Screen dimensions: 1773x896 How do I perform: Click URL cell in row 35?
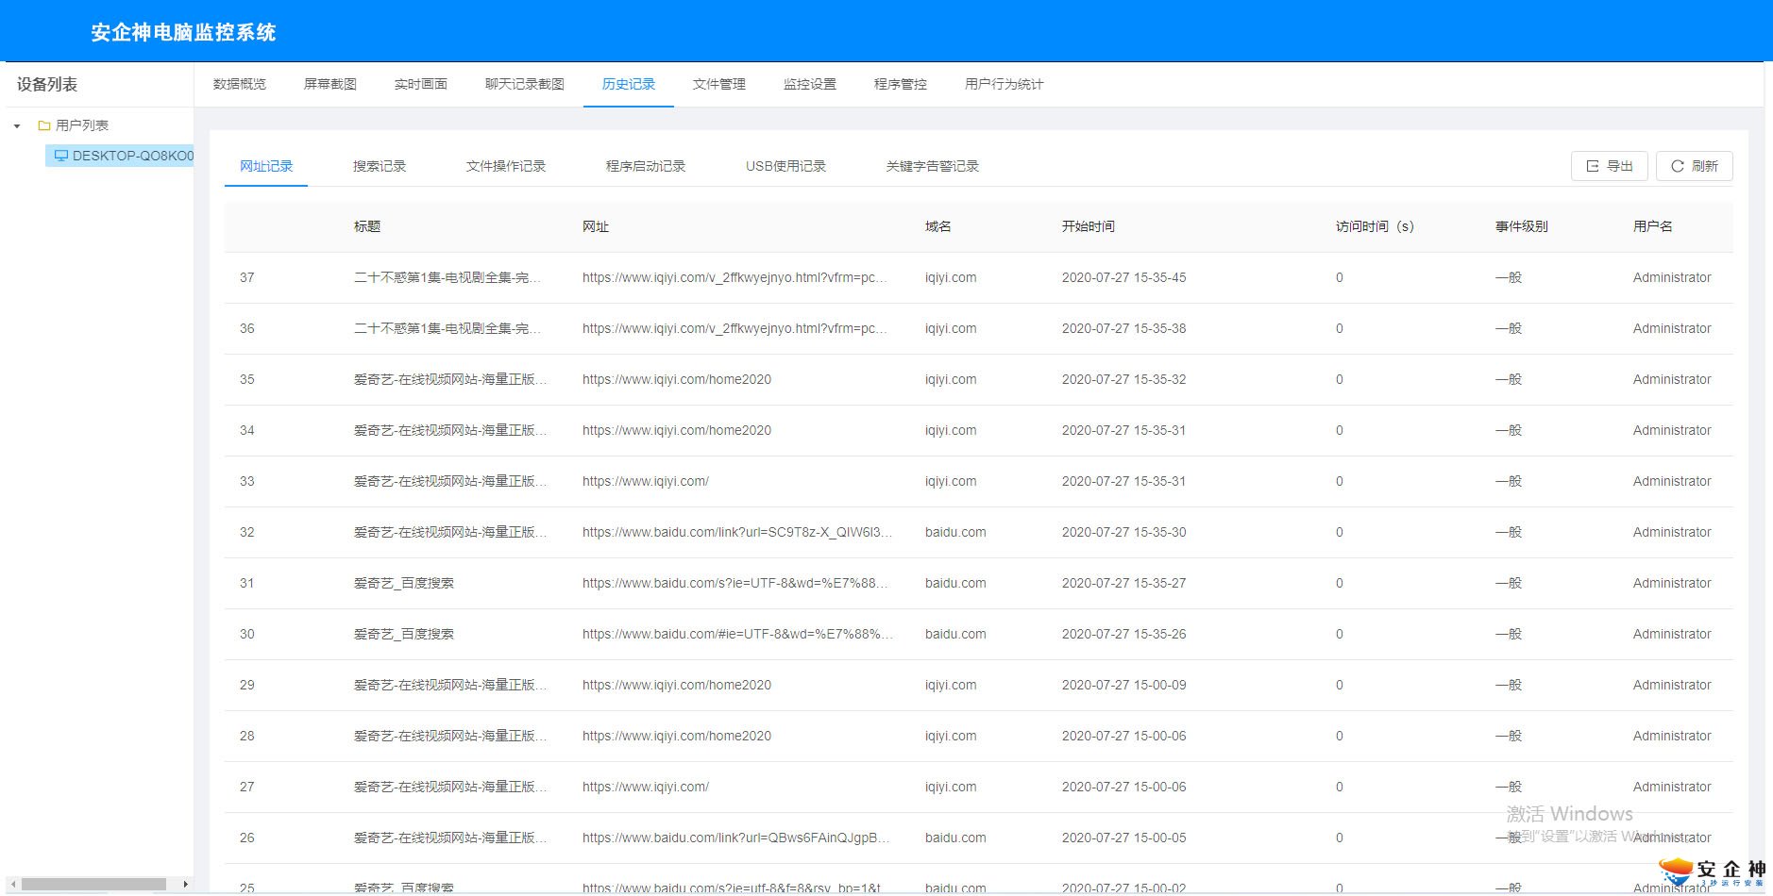point(677,379)
